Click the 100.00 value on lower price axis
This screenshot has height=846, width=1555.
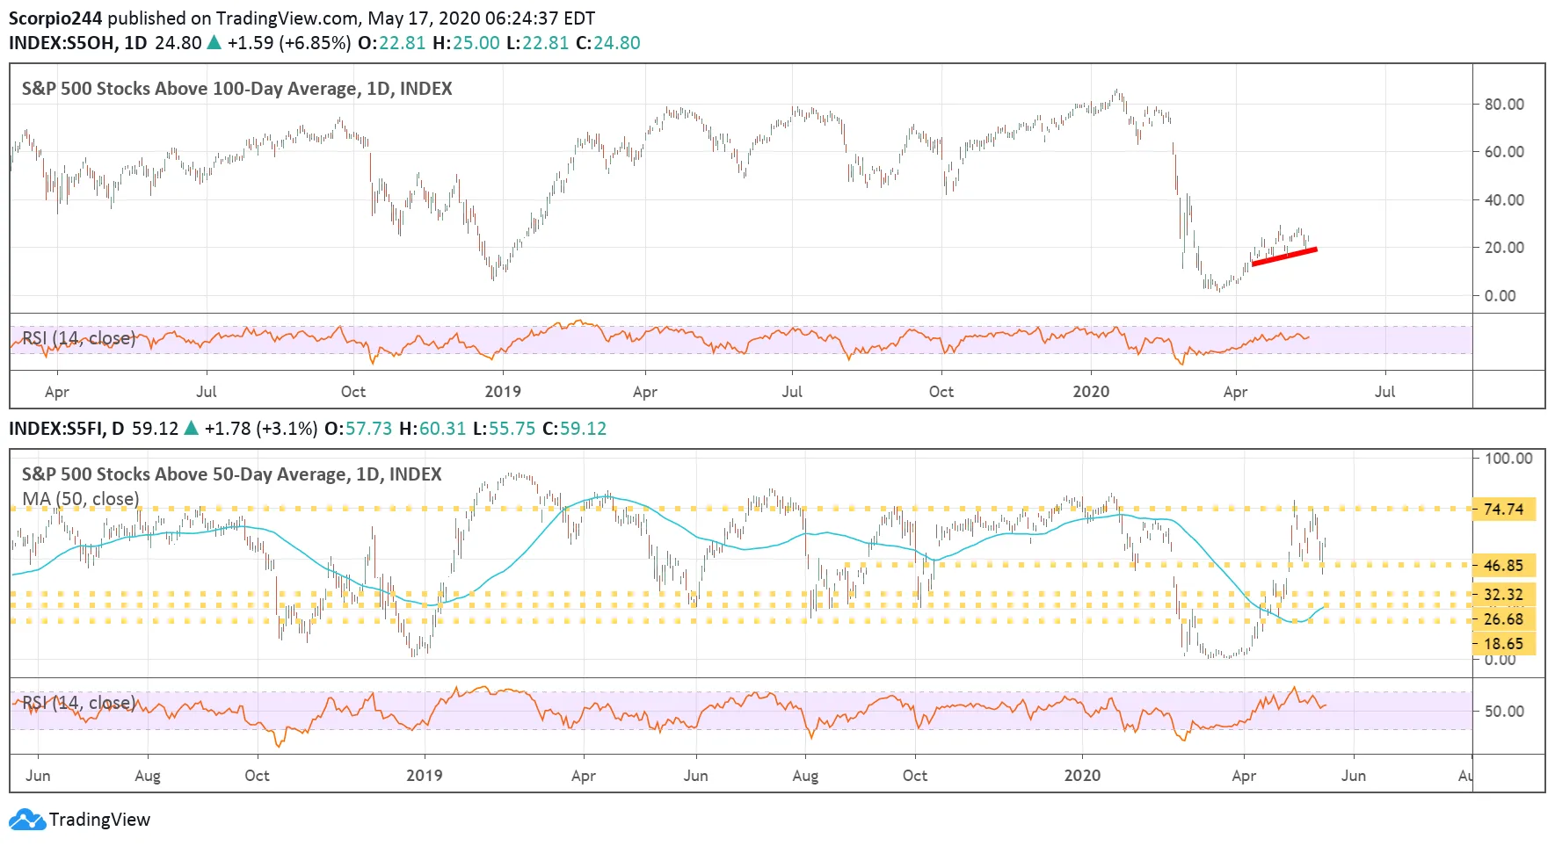coord(1508,459)
